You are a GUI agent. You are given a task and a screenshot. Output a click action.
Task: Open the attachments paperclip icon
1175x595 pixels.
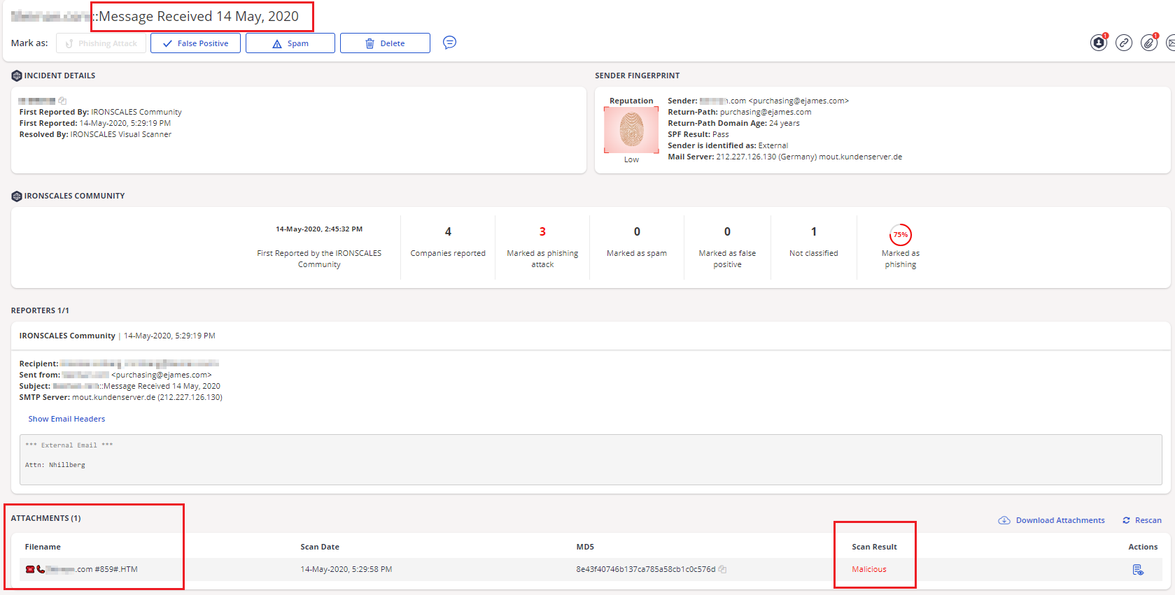tap(1149, 43)
